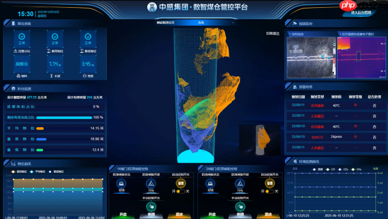Click gate 2 gate opening degree icon

coord(240,184)
